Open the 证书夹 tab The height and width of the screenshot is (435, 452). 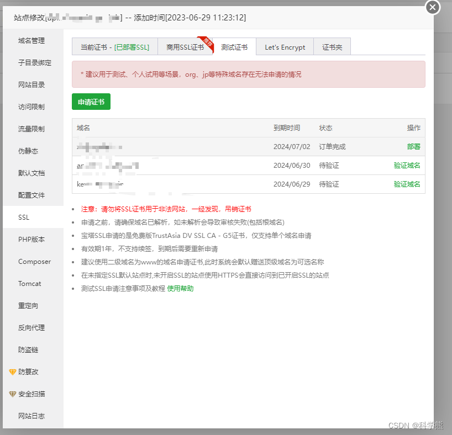[332, 47]
